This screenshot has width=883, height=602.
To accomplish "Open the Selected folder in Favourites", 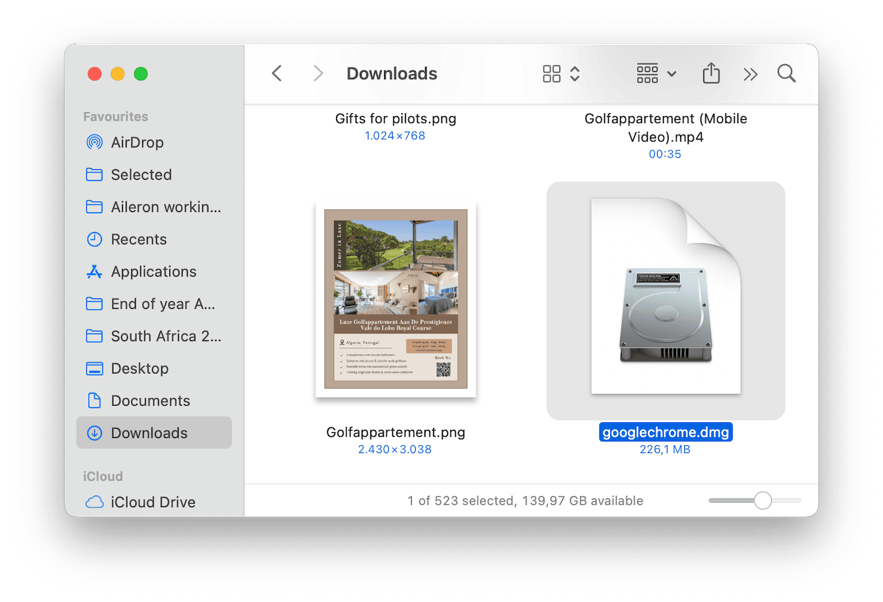I will (x=142, y=175).
